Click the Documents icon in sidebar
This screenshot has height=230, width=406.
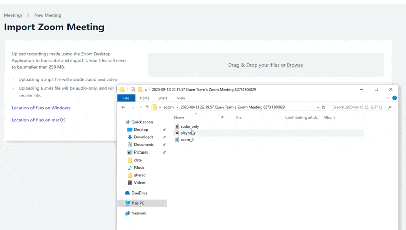[x=130, y=145]
